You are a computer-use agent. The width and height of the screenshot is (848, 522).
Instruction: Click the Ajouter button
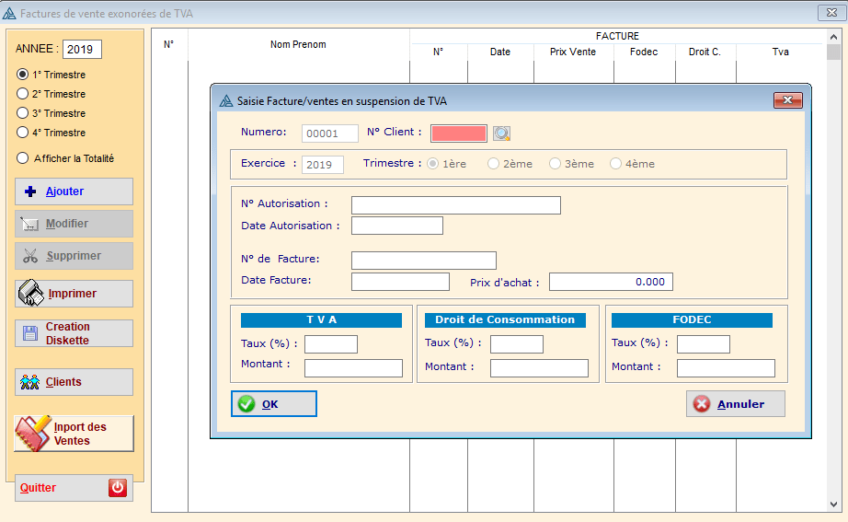point(74,191)
